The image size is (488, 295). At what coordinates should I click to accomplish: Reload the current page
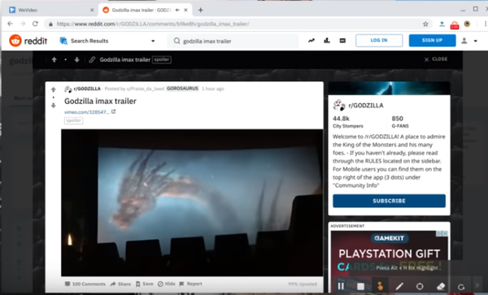coord(35,24)
